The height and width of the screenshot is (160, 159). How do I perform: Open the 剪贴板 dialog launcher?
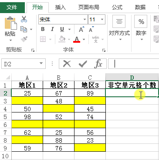pos(33,51)
